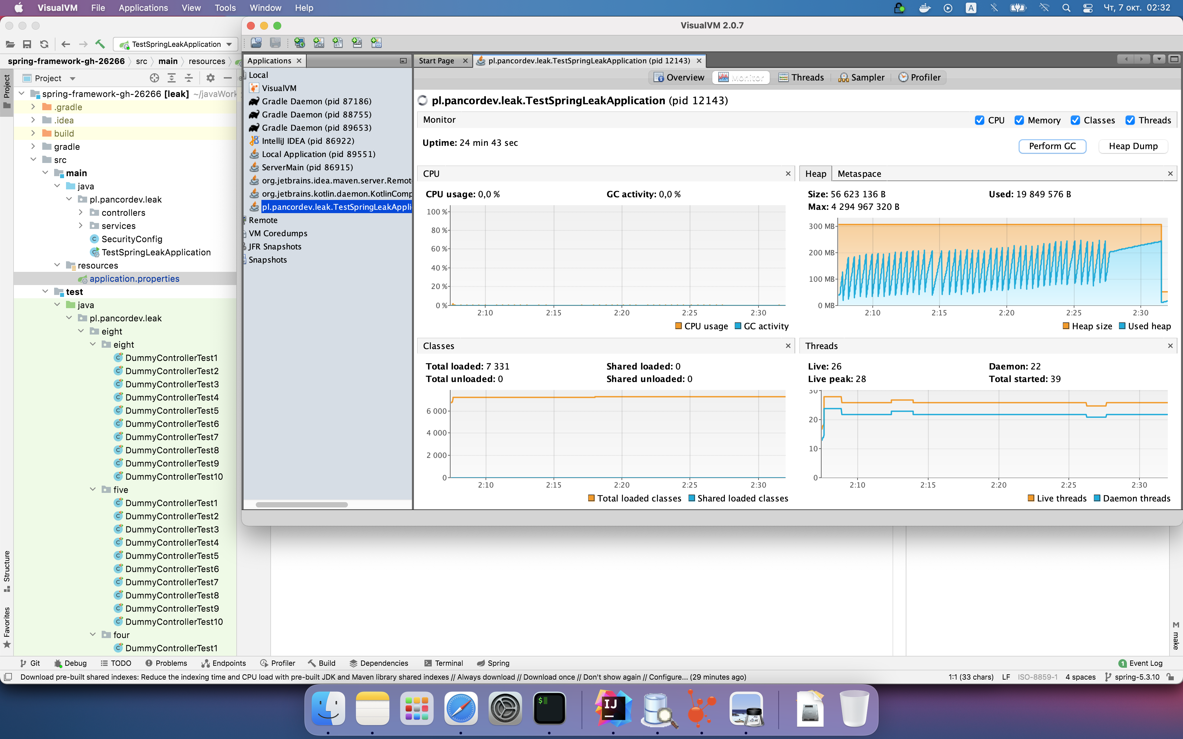The width and height of the screenshot is (1183, 739).
Task: Click the Load snapshot icon in VisualVM toolbar
Action: [256, 43]
